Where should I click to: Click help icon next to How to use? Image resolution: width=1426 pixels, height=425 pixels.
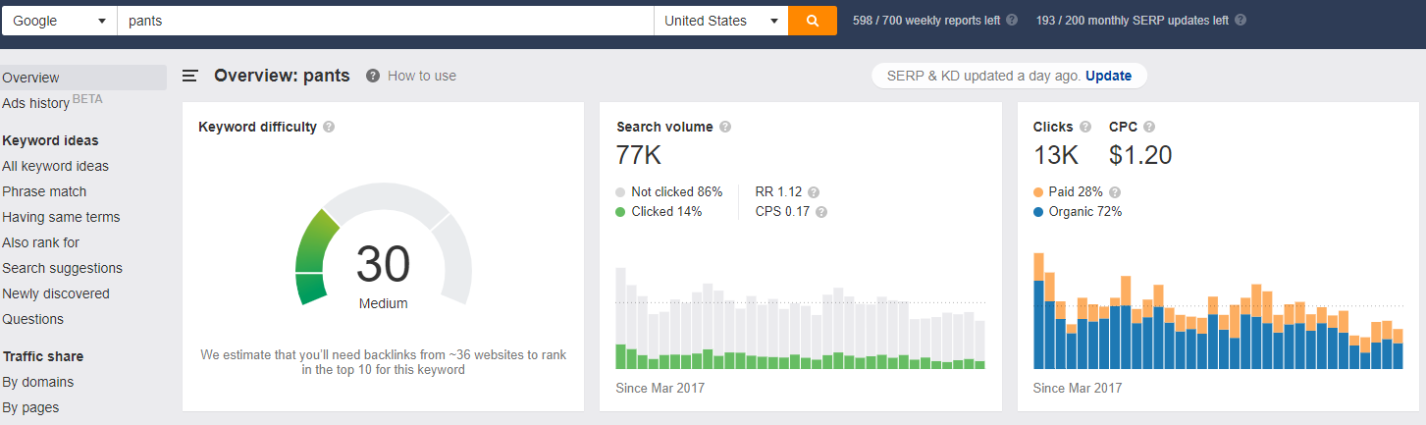click(373, 76)
